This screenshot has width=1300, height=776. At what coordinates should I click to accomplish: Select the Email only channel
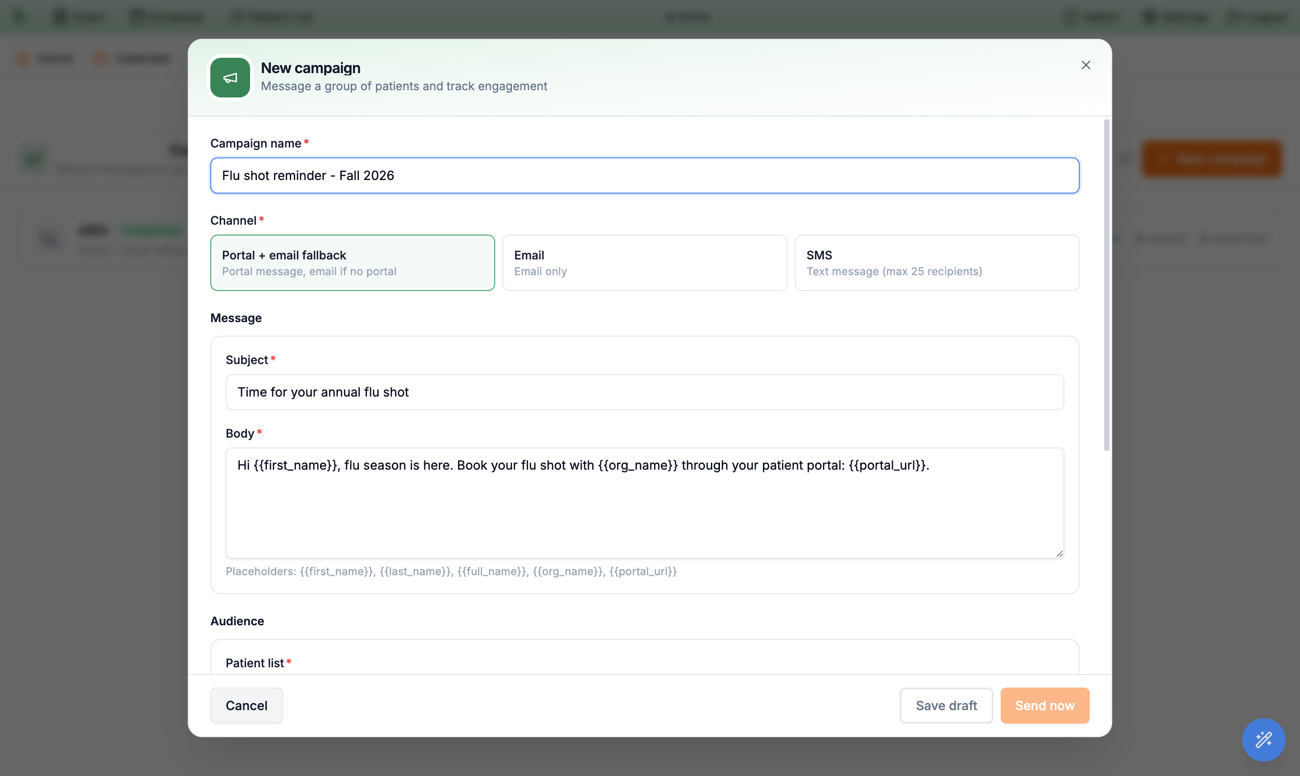click(x=645, y=263)
